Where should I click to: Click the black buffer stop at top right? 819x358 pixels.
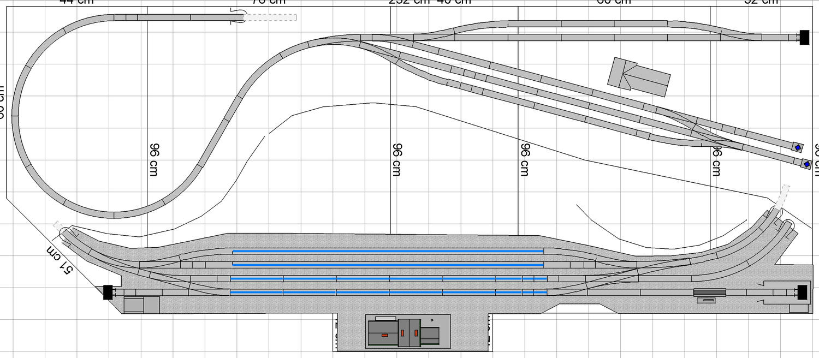(804, 38)
